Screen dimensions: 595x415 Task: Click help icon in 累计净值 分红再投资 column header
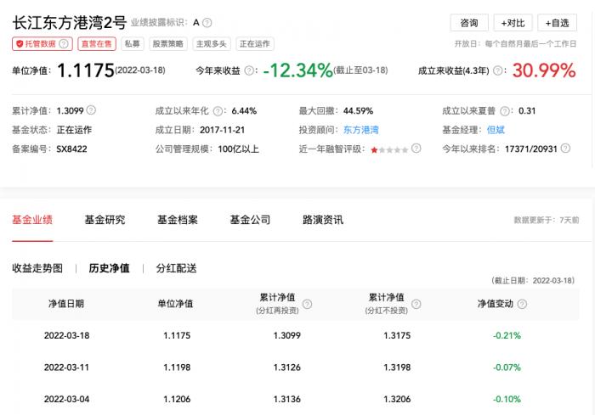point(308,304)
